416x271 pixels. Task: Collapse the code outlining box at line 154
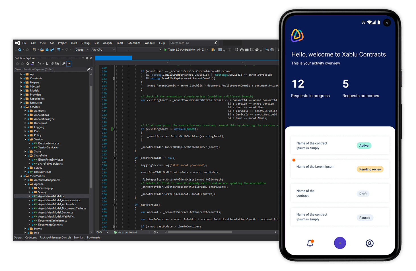tap(114, 158)
